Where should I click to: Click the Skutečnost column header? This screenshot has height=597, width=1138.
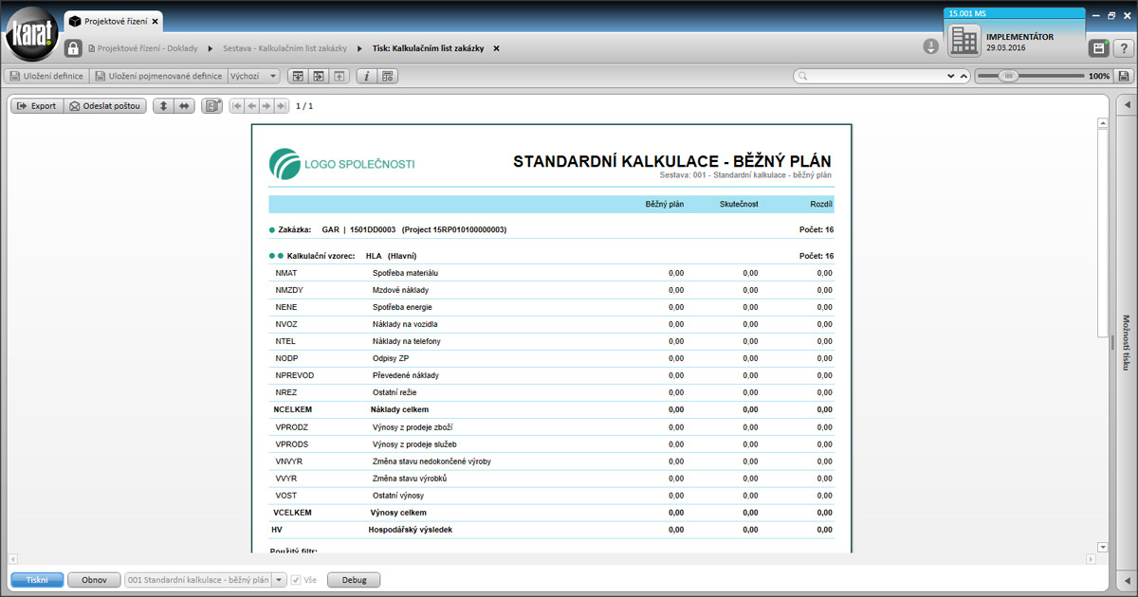click(x=739, y=204)
